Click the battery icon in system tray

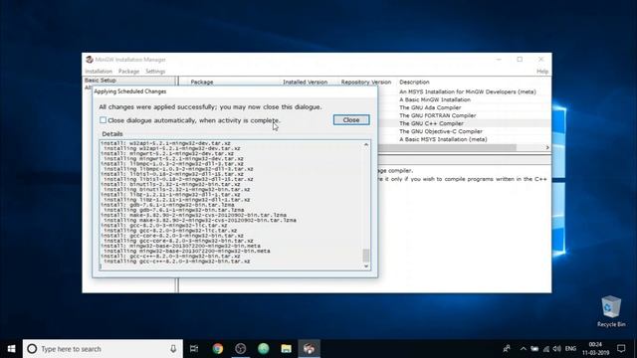tap(534, 349)
